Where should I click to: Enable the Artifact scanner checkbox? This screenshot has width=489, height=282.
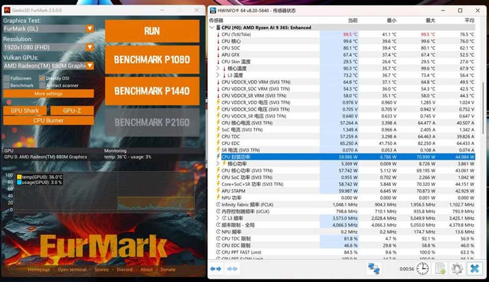pyautogui.click(x=42, y=85)
